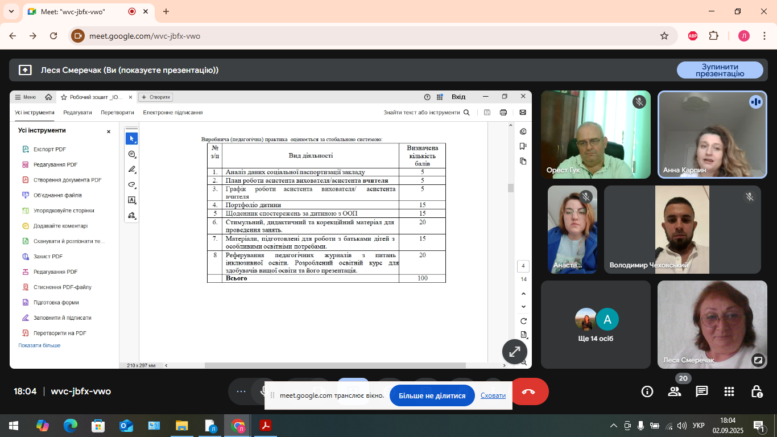The image size is (777, 437).
Task: Expand the presentation with the fullscreen arrow icon
Action: coord(514,352)
